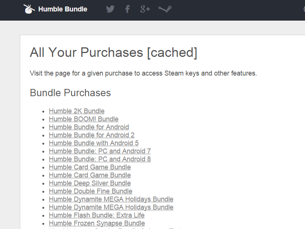Visit Humble Bundle with Android 5
Image resolution: width=305 pixels, height=229 pixels.
coord(94,143)
